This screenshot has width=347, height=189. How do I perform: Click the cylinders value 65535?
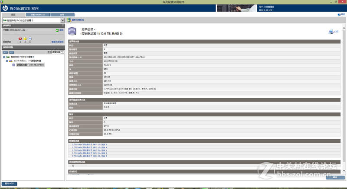(x=107, y=77)
